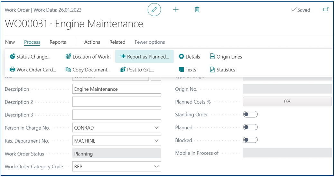Click the pencil edit icon
Screen dimensions: 335x177
point(154,10)
